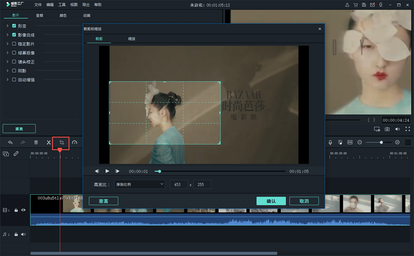This screenshot has height=256, width=414.
Task: Click the microphone voiceover record icon
Action: (x=330, y=142)
